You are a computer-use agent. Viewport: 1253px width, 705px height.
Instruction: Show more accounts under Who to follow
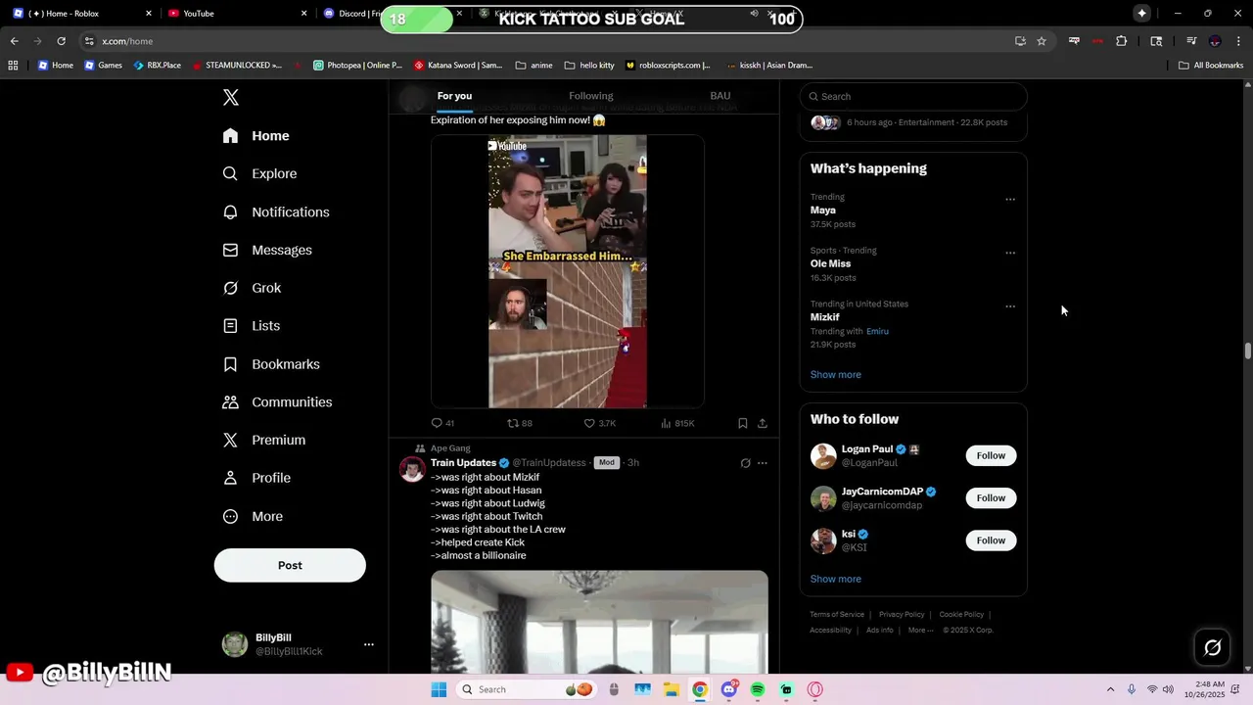coord(835,579)
